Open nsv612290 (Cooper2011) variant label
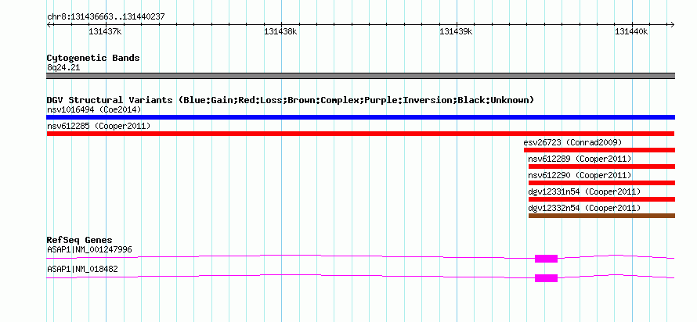697x322 pixels. [580, 175]
